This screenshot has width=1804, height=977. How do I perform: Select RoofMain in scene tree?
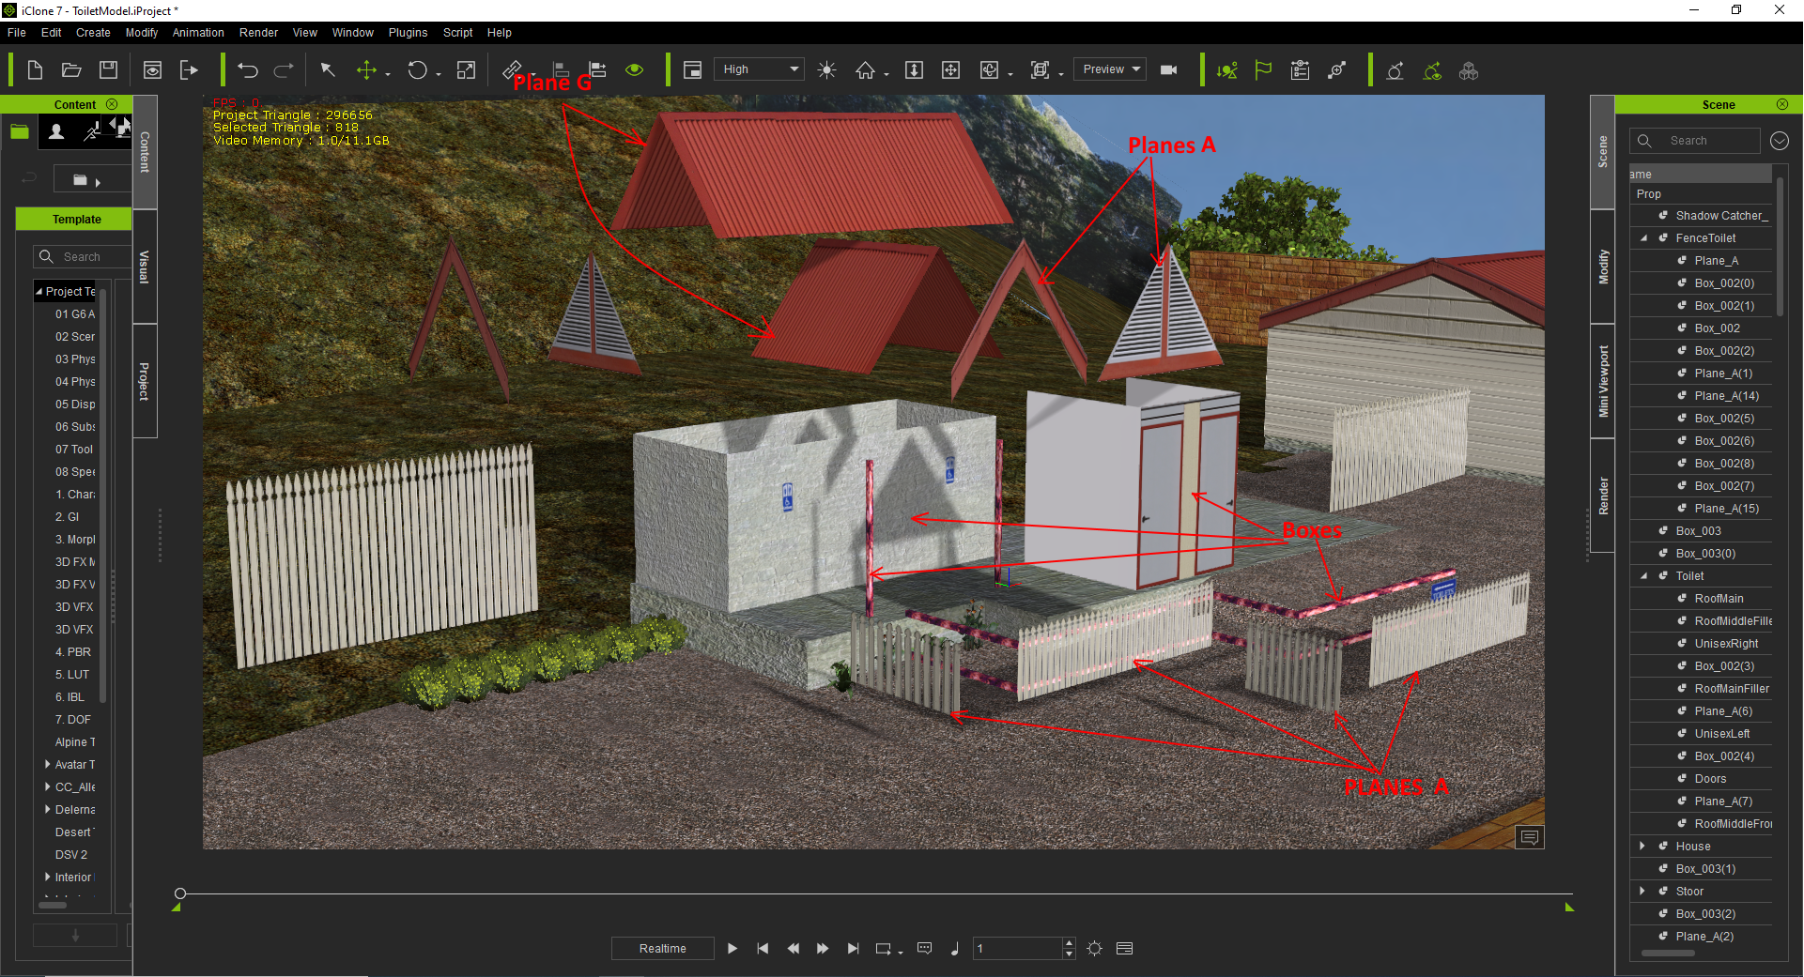1719,599
